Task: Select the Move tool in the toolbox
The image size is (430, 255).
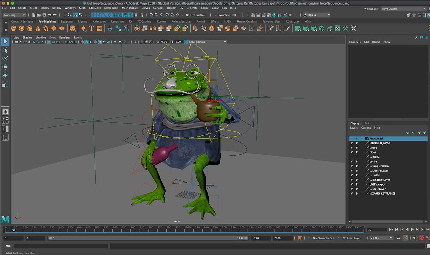Action: (x=5, y=67)
